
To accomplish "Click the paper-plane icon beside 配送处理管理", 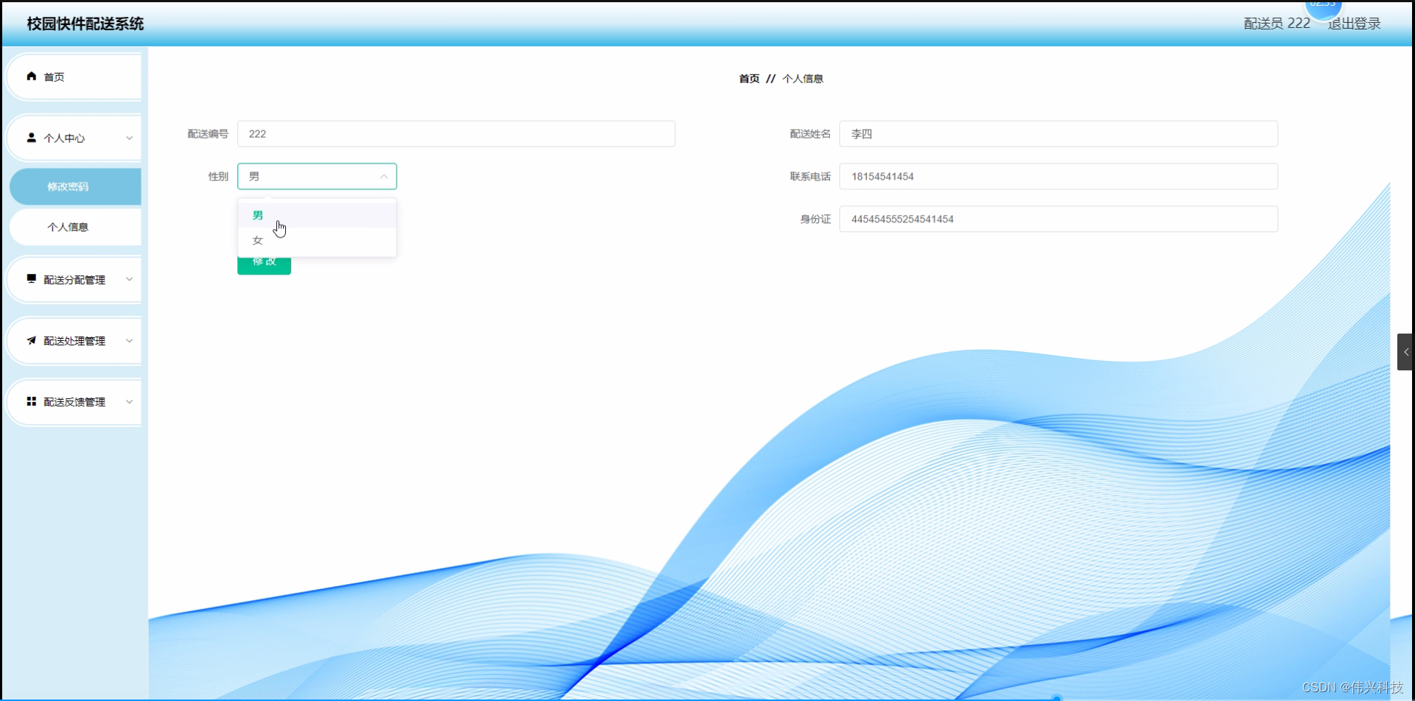I will (31, 339).
